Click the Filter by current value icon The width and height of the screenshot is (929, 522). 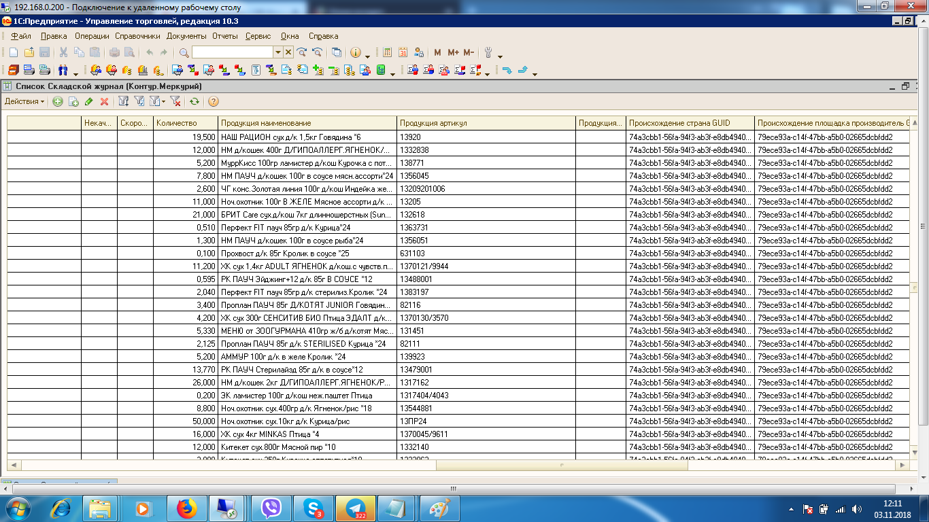(139, 101)
